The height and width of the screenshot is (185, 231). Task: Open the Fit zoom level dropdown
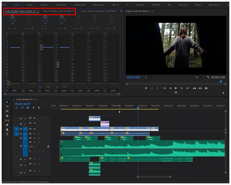point(148,77)
